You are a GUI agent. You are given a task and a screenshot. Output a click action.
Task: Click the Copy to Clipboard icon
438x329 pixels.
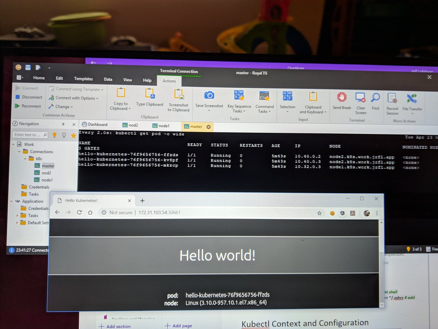point(121,93)
